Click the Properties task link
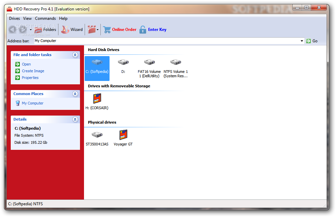 click(x=30, y=78)
